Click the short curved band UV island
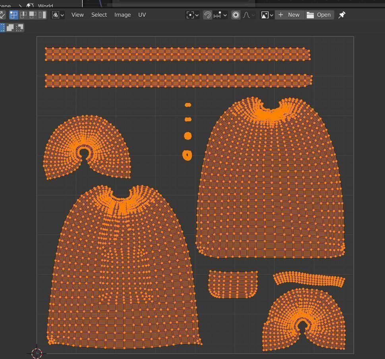385x359 pixels. (x=310, y=279)
